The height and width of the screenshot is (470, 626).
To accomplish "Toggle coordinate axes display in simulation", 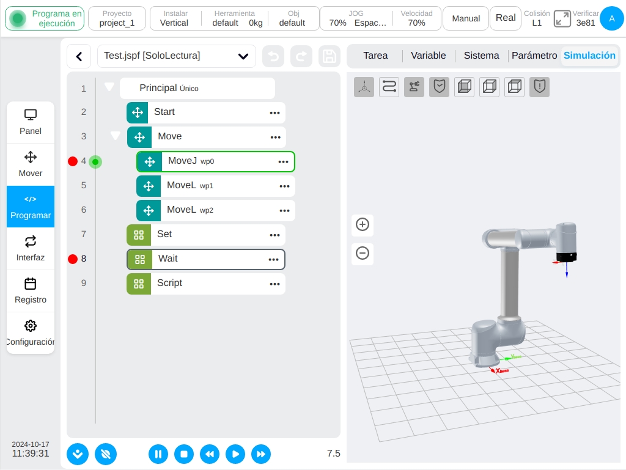I will point(364,87).
